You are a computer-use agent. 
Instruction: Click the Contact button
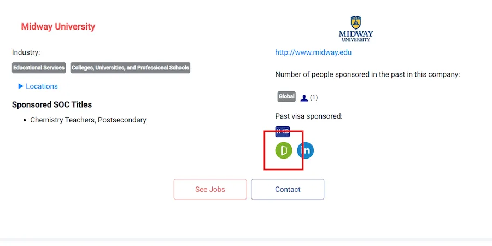point(288,189)
